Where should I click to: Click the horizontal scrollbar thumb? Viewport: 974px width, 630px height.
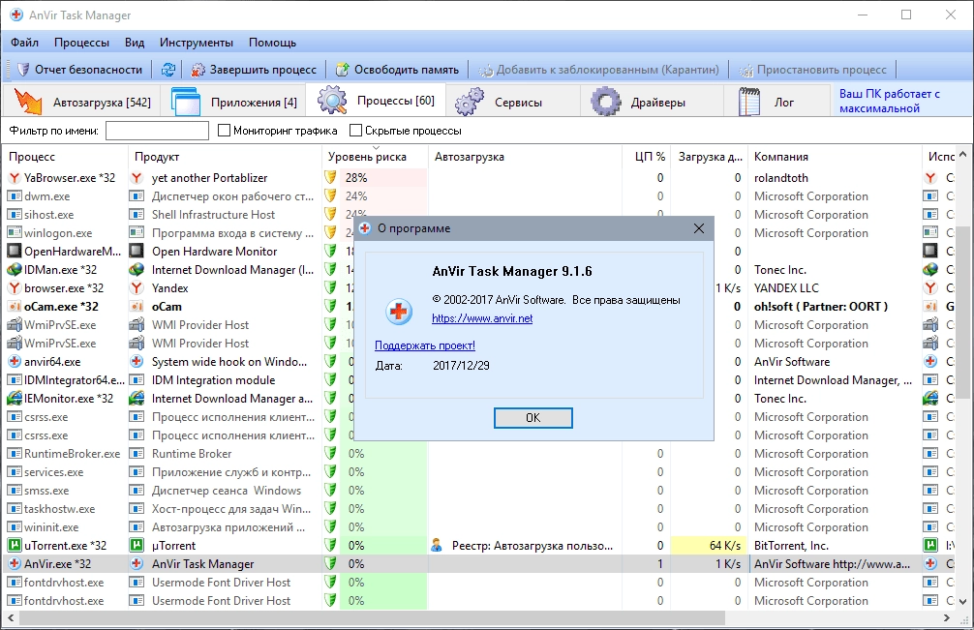[373, 618]
